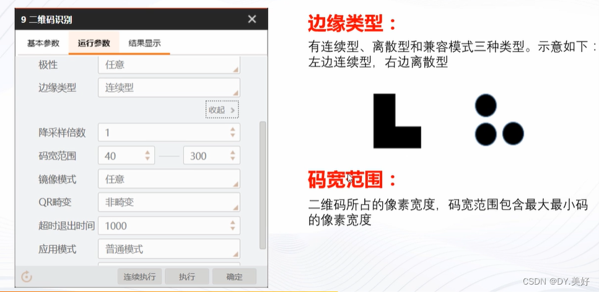
Task: Open the 应用模式 dropdown set to 普通模式
Action: coord(169,249)
